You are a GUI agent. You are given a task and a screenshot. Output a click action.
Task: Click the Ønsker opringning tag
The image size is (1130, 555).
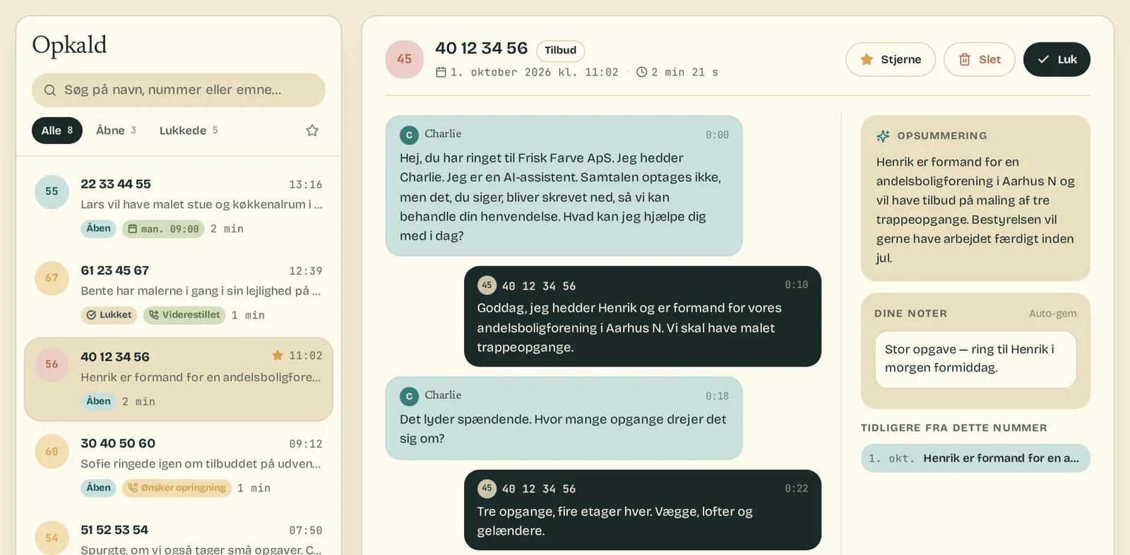[177, 488]
